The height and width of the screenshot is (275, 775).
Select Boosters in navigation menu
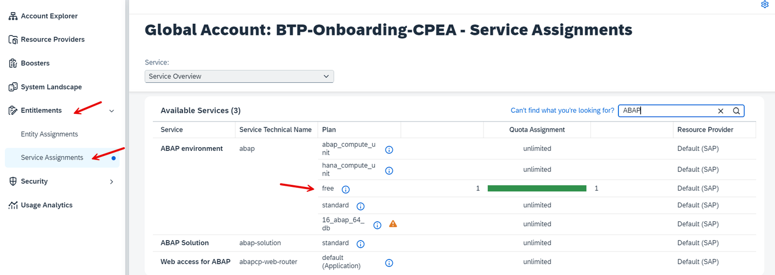(35, 63)
